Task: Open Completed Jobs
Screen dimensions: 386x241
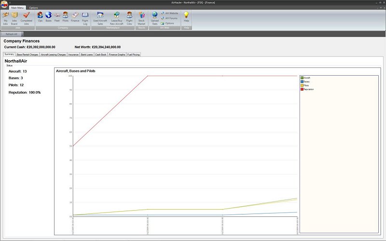Action: click(x=27, y=18)
